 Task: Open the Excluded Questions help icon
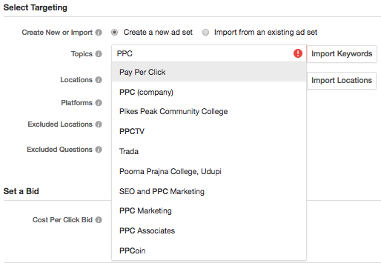point(99,150)
